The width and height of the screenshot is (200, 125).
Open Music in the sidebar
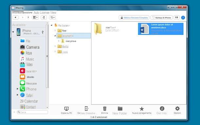27,59
